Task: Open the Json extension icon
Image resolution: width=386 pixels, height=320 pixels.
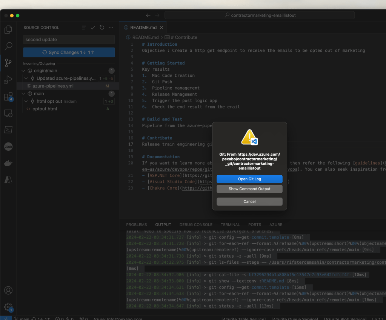Action: pyautogui.click(x=8, y=147)
